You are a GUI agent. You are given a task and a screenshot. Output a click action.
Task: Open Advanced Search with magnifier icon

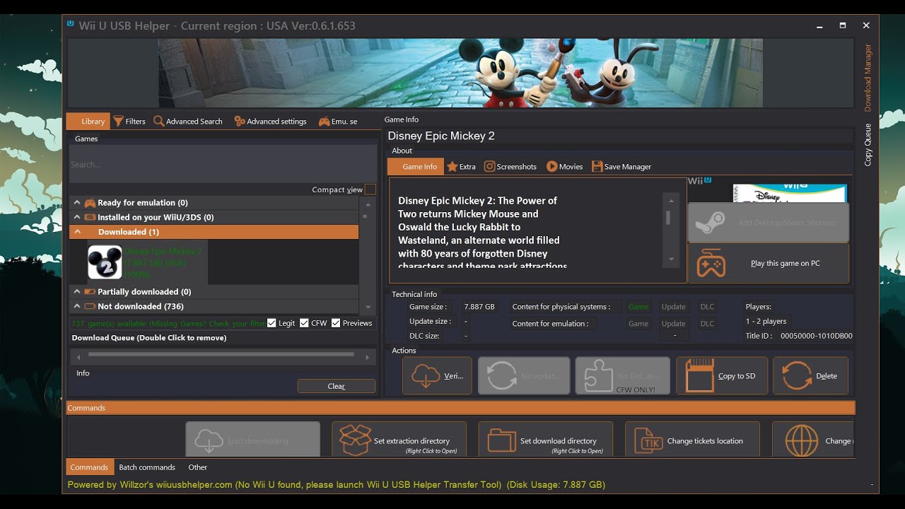(x=188, y=121)
